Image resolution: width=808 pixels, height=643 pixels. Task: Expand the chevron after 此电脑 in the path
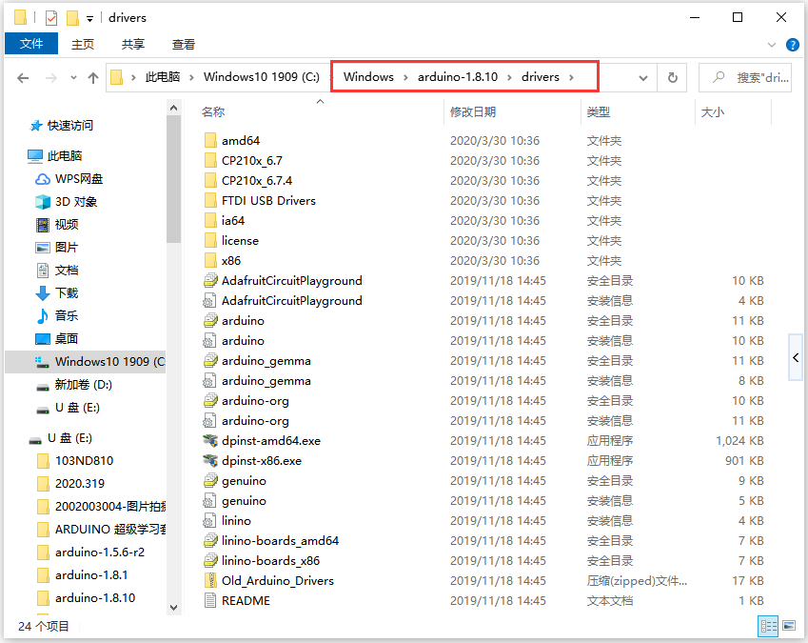[x=191, y=77]
